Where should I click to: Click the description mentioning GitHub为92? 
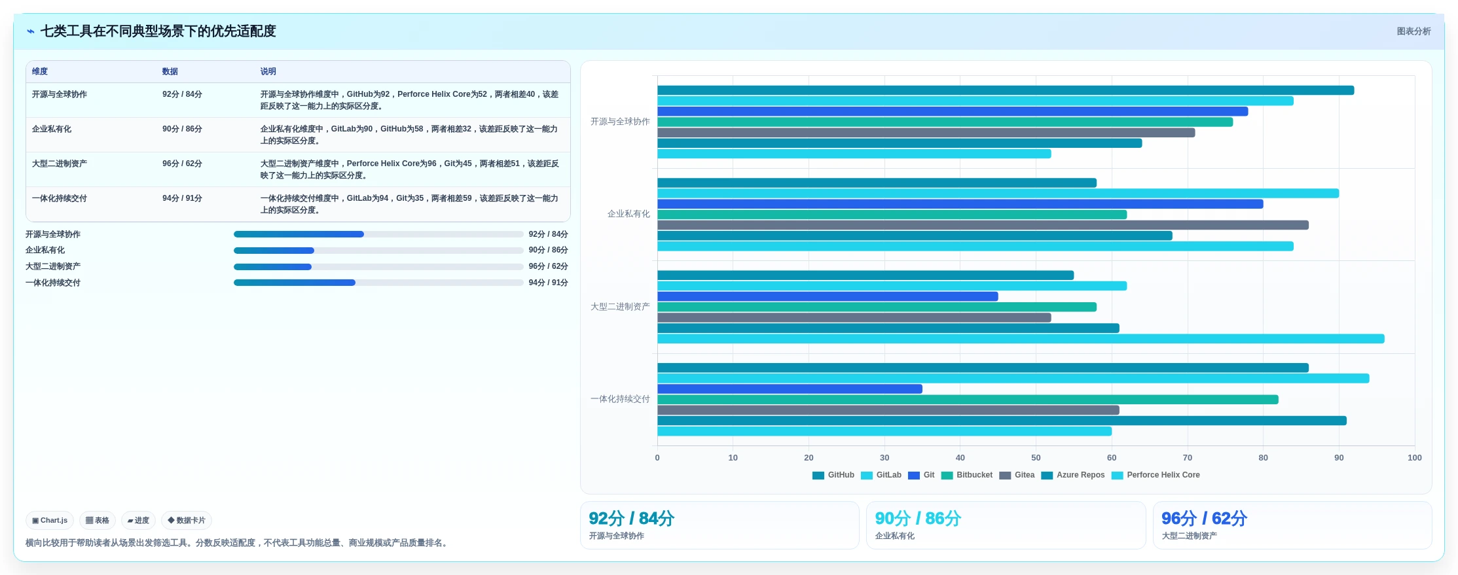click(410, 100)
